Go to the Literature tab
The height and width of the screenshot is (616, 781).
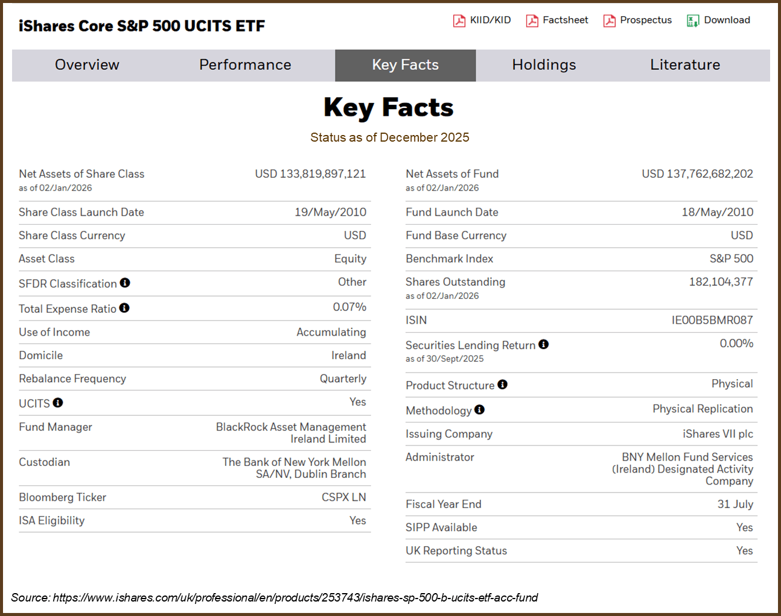tap(685, 65)
